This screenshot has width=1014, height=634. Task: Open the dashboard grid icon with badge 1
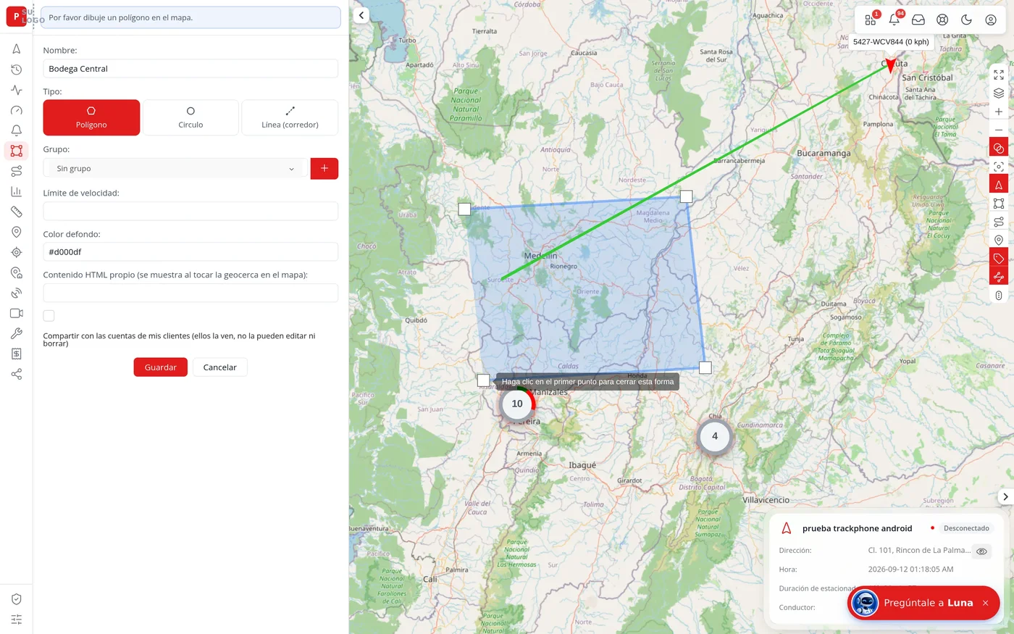pyautogui.click(x=871, y=20)
